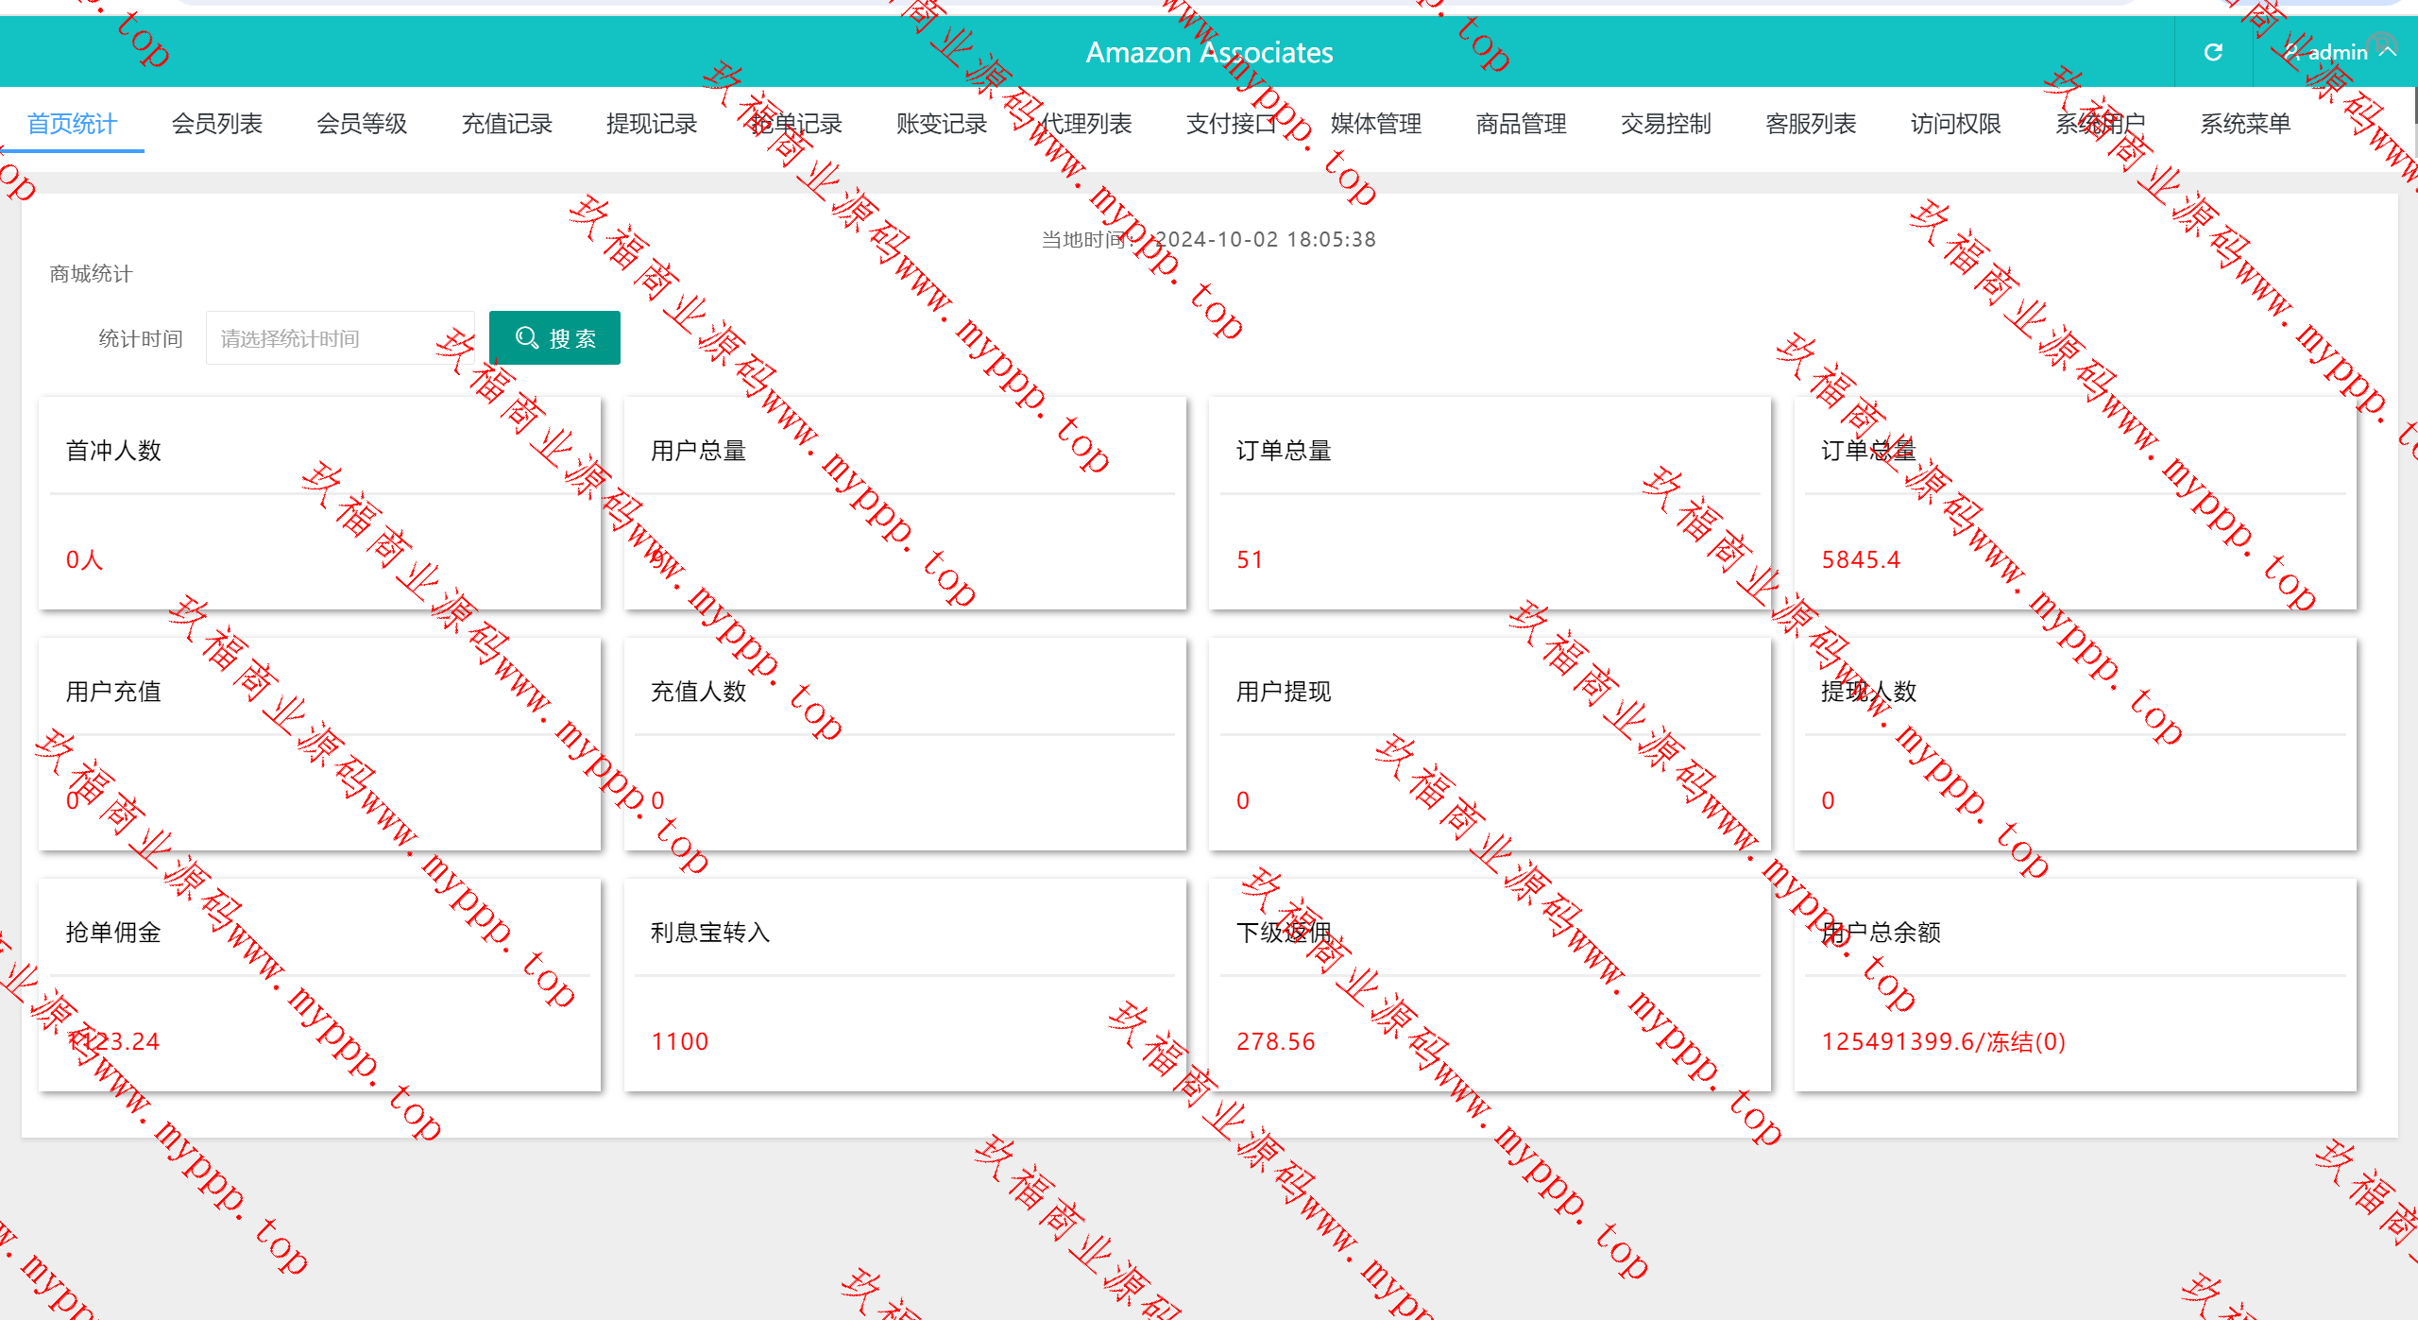
Task: Switch to the 会员列表 tab
Action: pyautogui.click(x=216, y=124)
